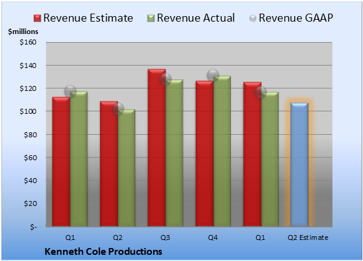363x261 pixels.
Task: Select the red Q4 revenue estimate bar
Action: (x=204, y=153)
